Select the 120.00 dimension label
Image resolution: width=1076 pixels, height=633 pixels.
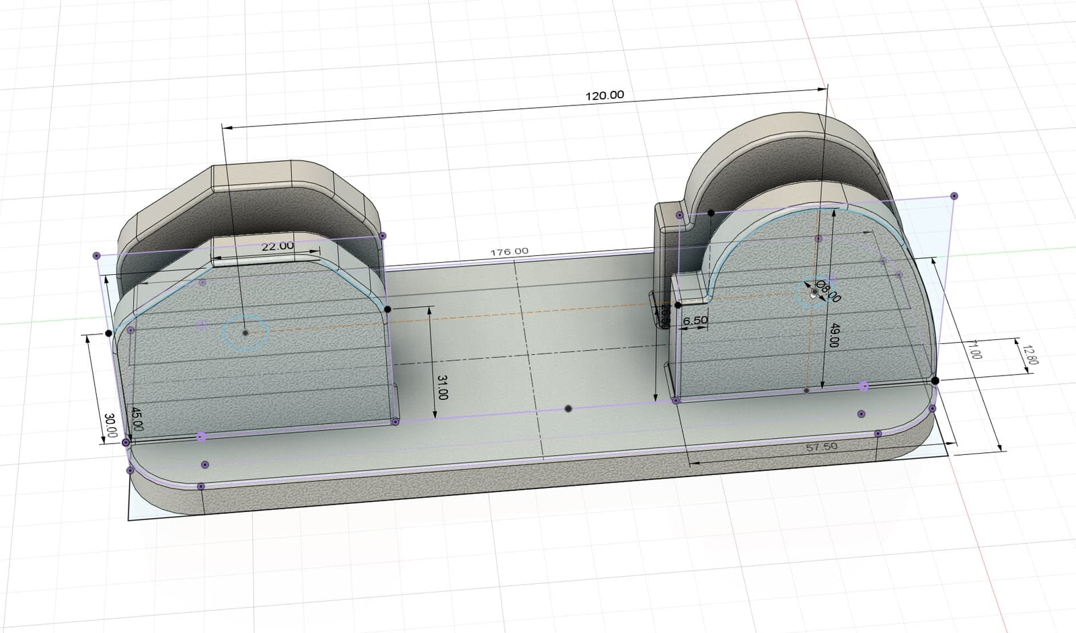point(604,95)
